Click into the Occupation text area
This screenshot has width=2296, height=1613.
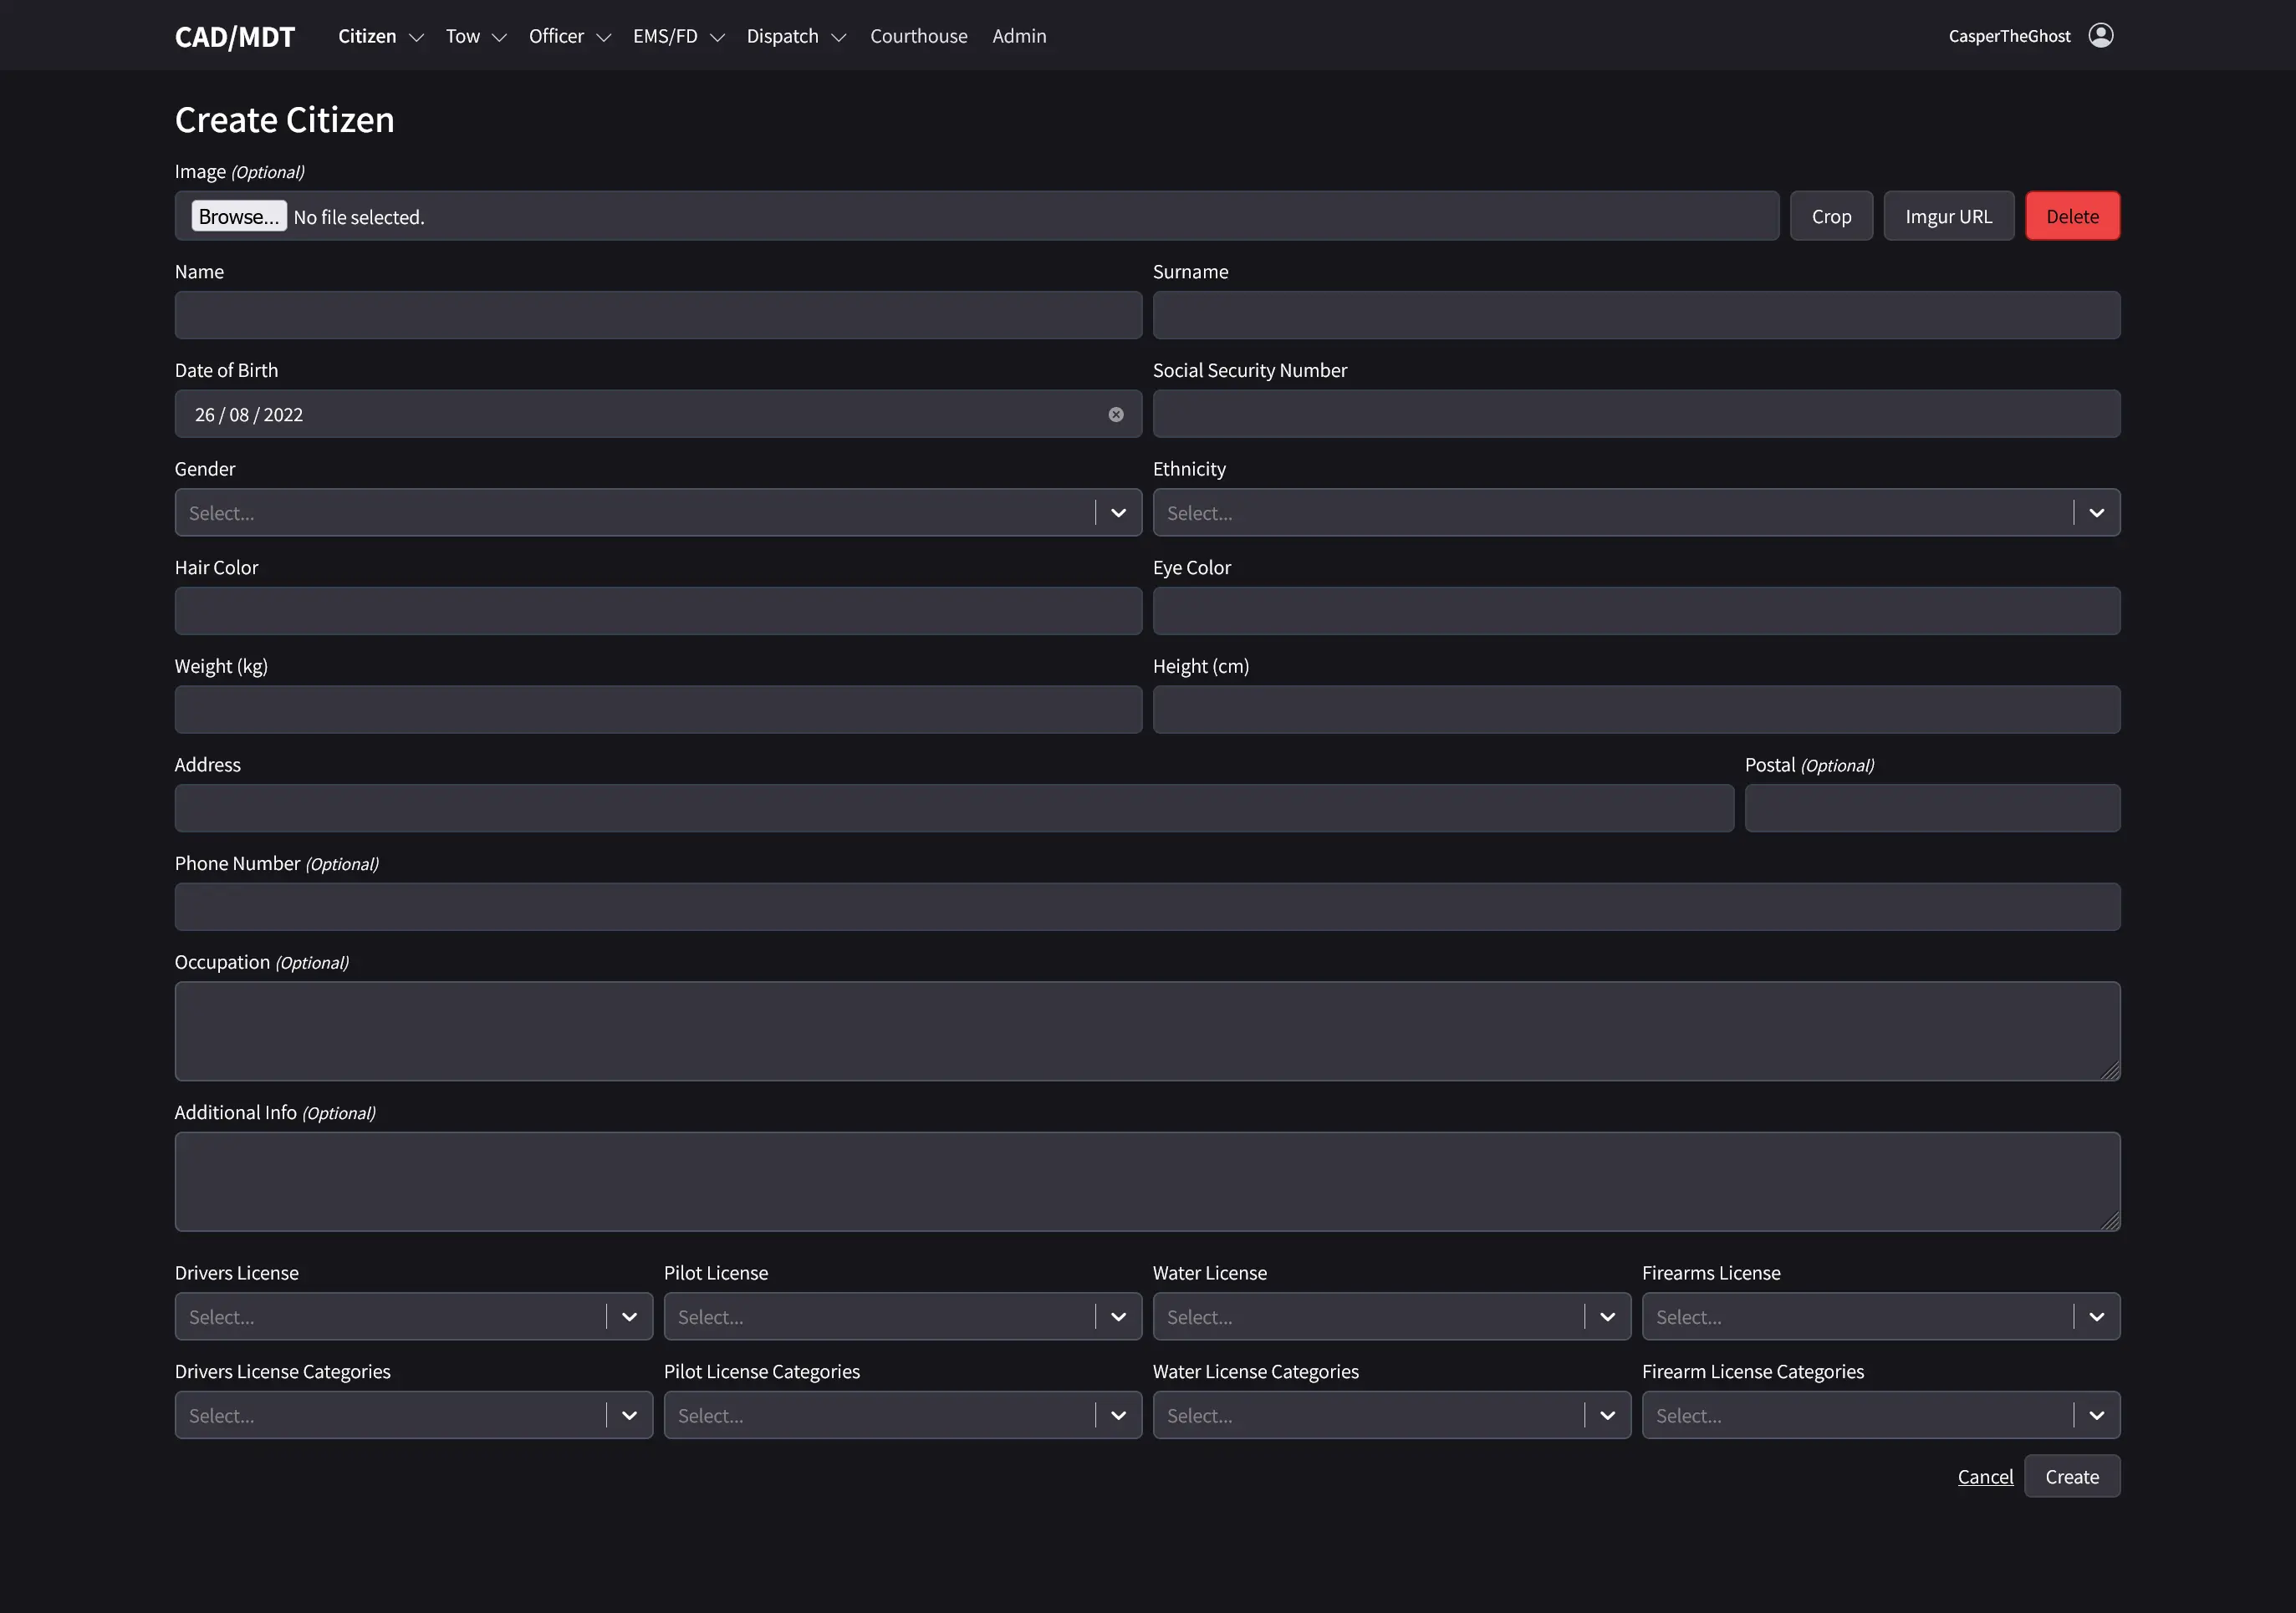tap(1147, 1031)
